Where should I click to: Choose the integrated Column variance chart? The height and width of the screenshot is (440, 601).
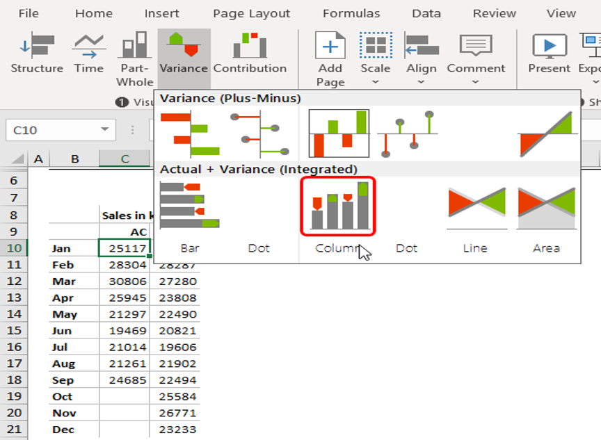tap(338, 205)
